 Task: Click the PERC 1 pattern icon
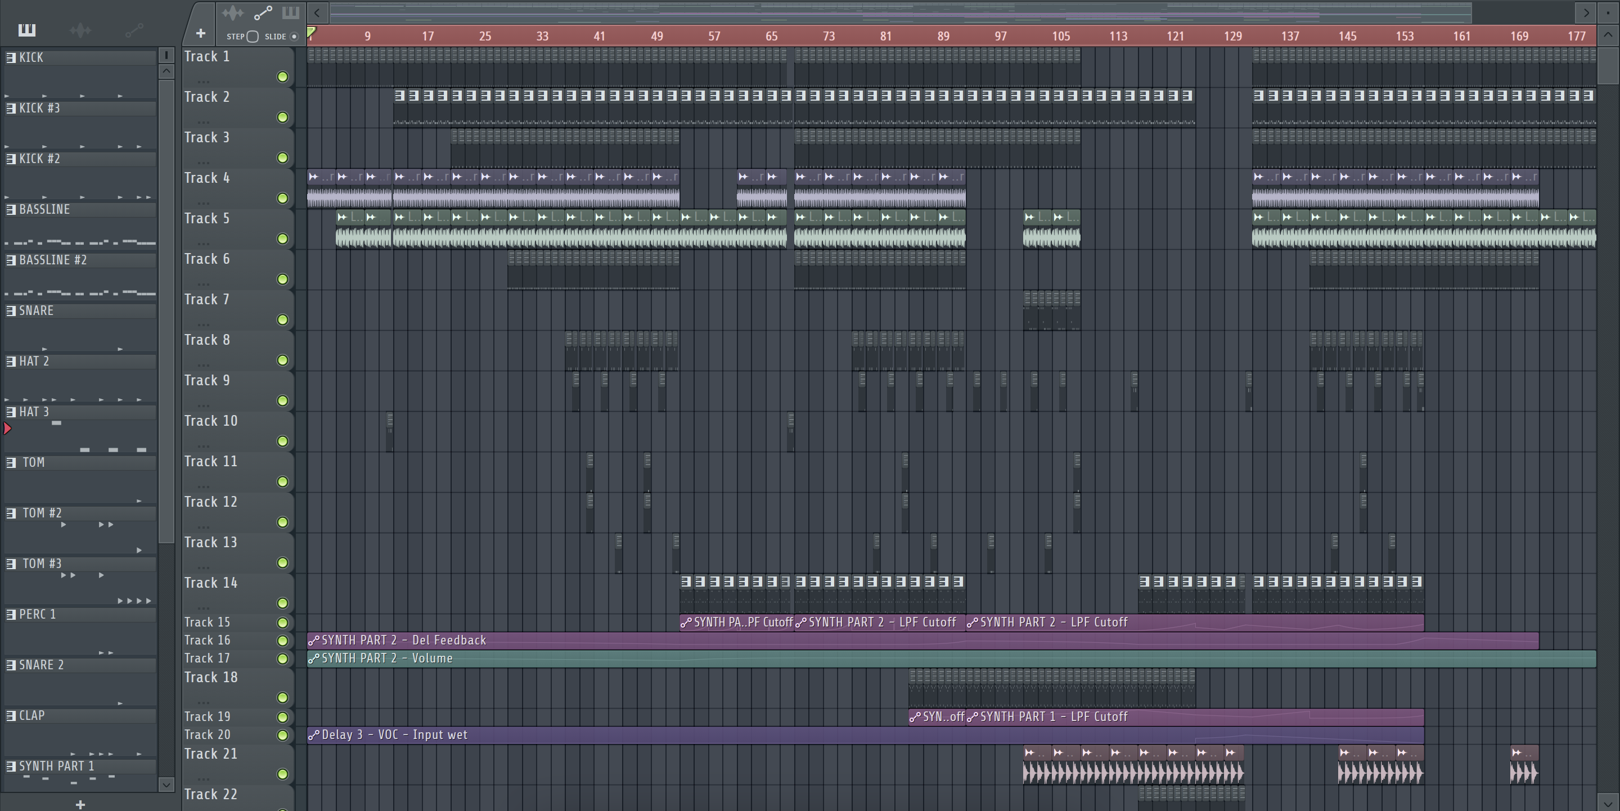(x=11, y=614)
